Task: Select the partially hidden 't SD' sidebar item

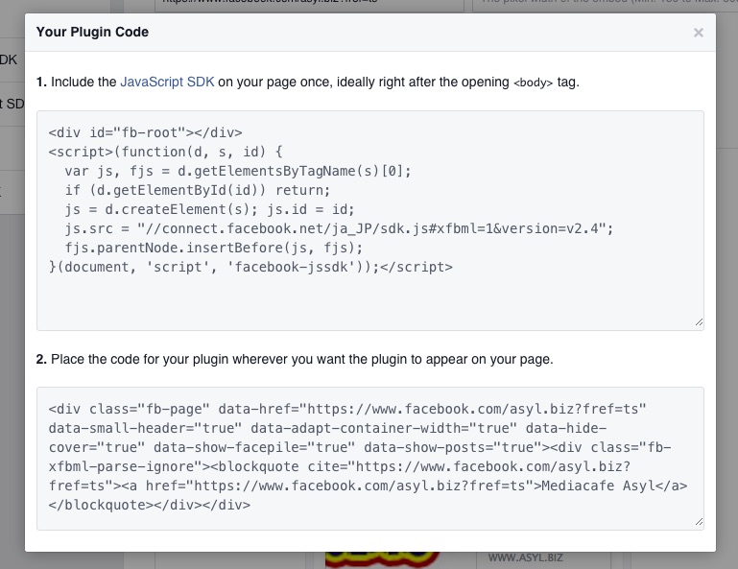Action: 12,103
